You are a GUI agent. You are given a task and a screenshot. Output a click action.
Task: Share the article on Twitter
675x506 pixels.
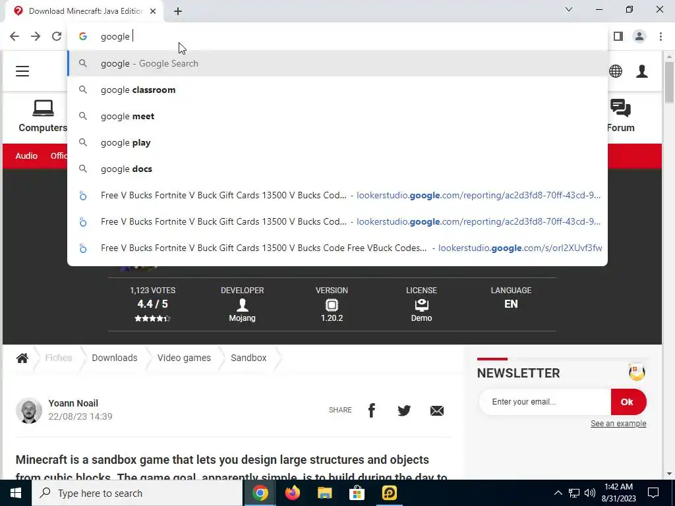(404, 410)
